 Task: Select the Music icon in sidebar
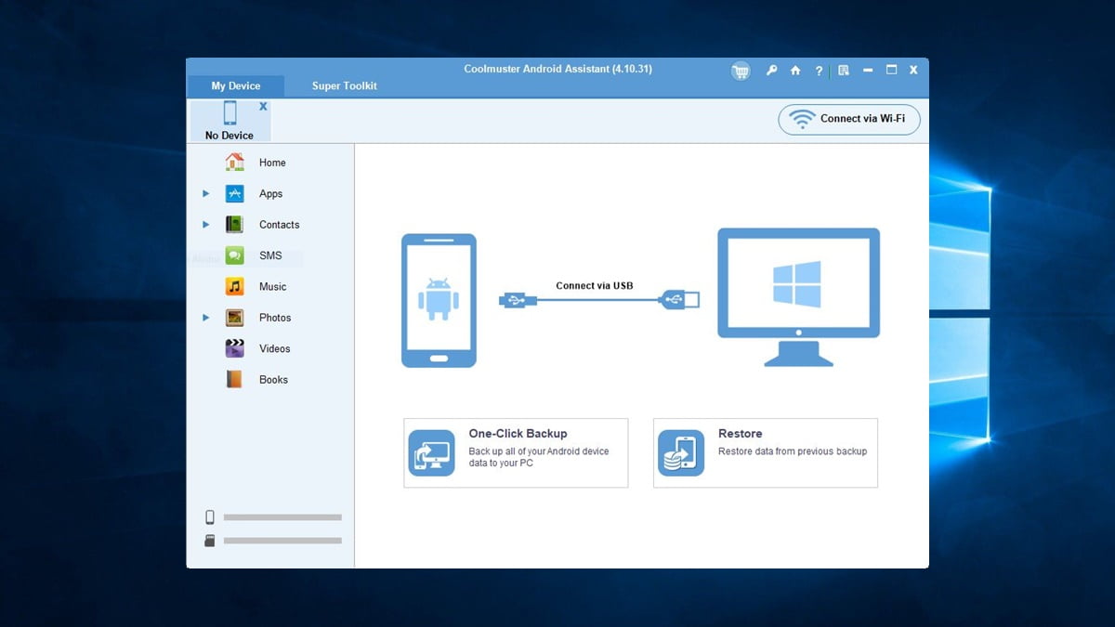235,287
